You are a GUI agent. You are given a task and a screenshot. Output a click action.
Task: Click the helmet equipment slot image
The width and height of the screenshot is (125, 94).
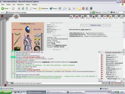[x=27, y=29]
